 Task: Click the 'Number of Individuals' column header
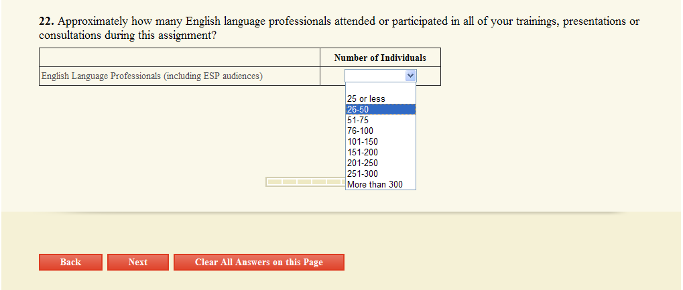click(x=380, y=58)
